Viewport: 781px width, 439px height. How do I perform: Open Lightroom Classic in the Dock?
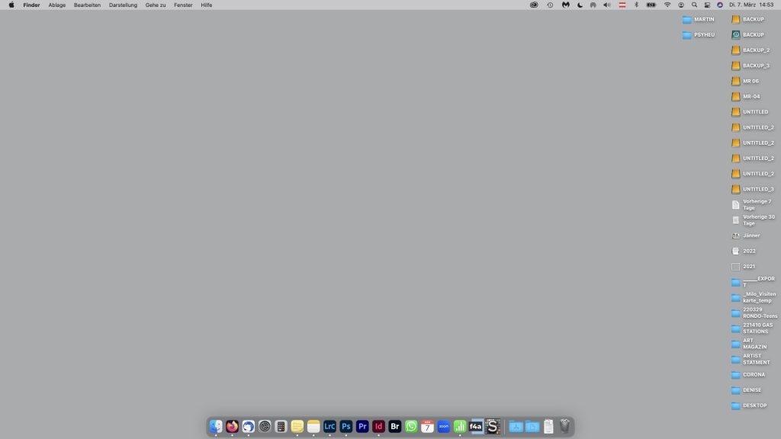(329, 427)
